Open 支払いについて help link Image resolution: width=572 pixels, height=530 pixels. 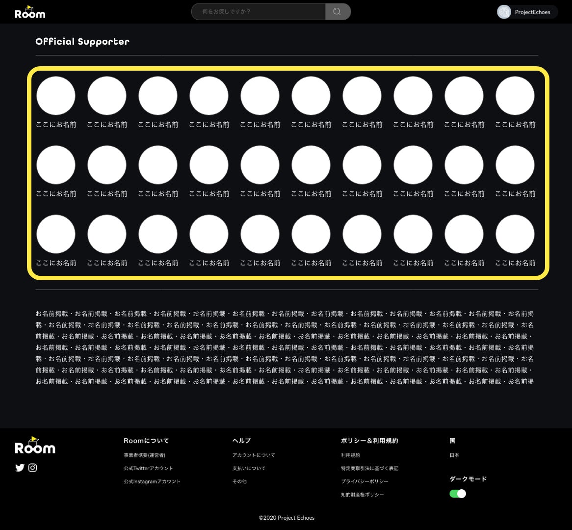pyautogui.click(x=249, y=469)
